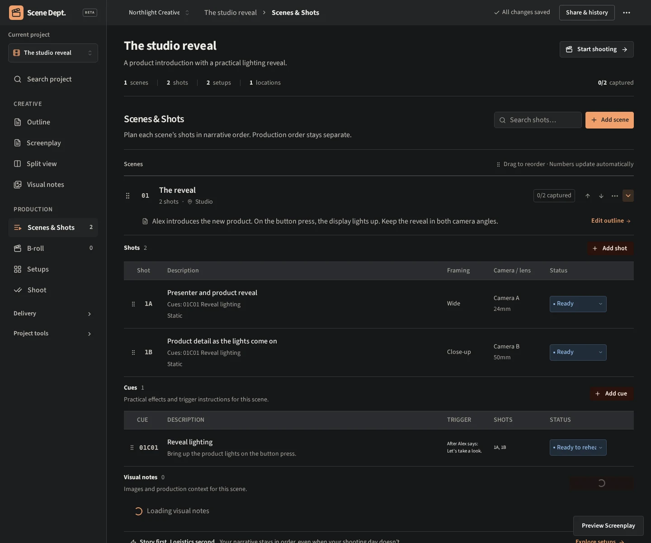The width and height of the screenshot is (651, 543).
Task: Open Visual notes from sidebar
Action: click(x=53, y=185)
